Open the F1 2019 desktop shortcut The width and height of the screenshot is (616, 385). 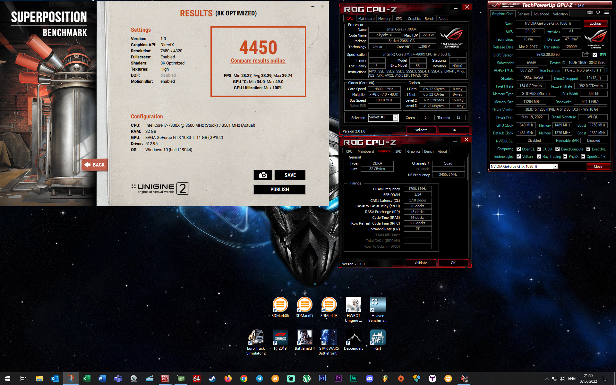280,340
